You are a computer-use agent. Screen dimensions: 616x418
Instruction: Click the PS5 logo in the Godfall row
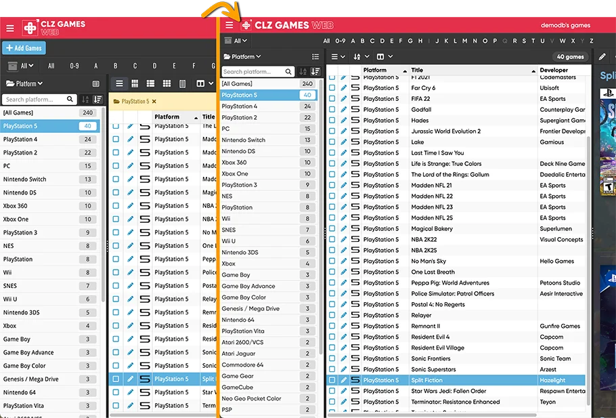[355, 109]
